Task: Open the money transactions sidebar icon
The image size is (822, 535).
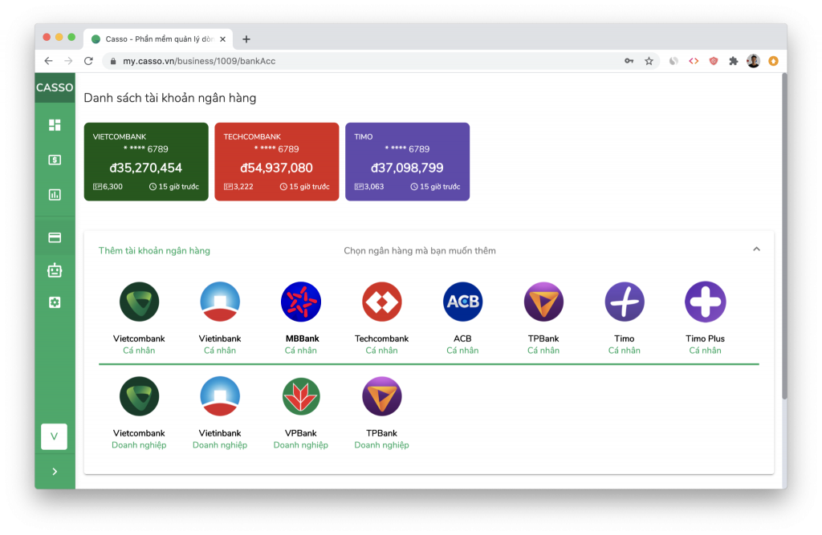Action: pos(55,160)
